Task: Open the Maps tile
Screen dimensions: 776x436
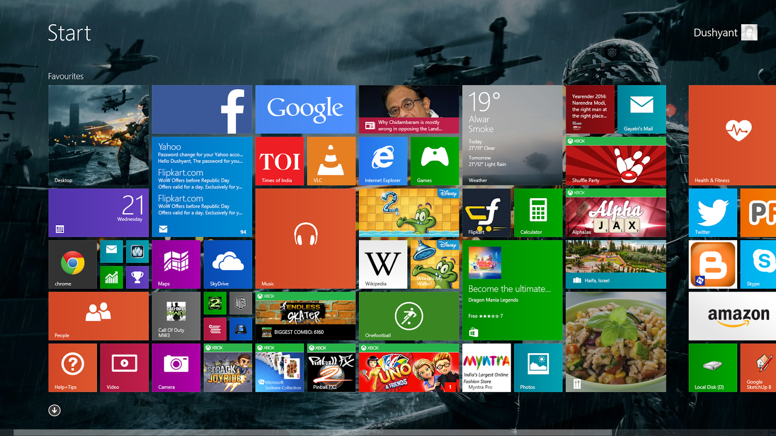Action: tap(176, 265)
